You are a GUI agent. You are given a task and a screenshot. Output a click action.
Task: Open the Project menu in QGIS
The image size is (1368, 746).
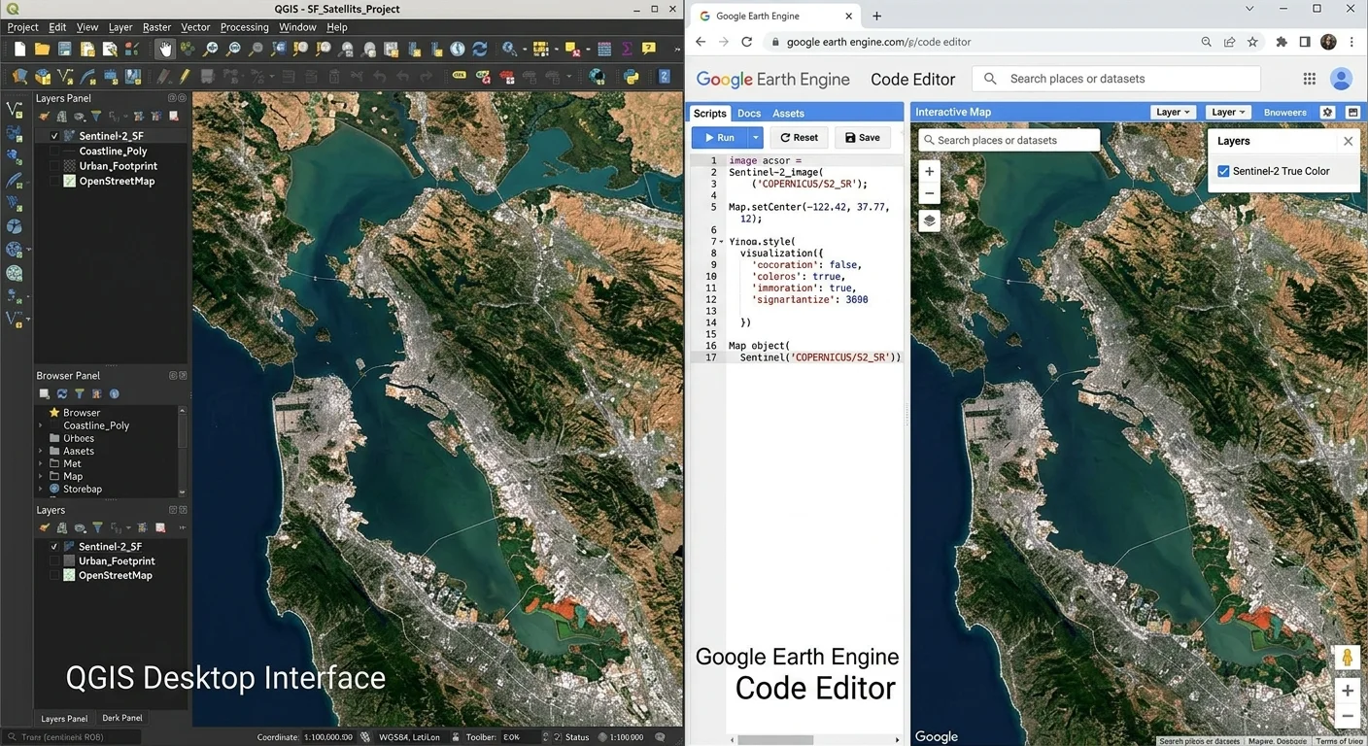pos(23,27)
